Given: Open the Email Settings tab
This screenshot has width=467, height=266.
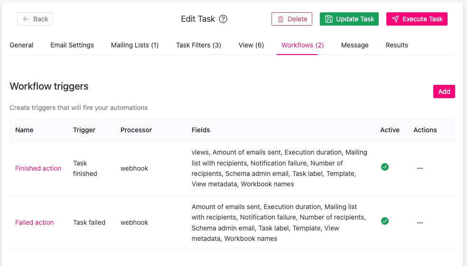Looking at the screenshot, I should pyautogui.click(x=72, y=45).
